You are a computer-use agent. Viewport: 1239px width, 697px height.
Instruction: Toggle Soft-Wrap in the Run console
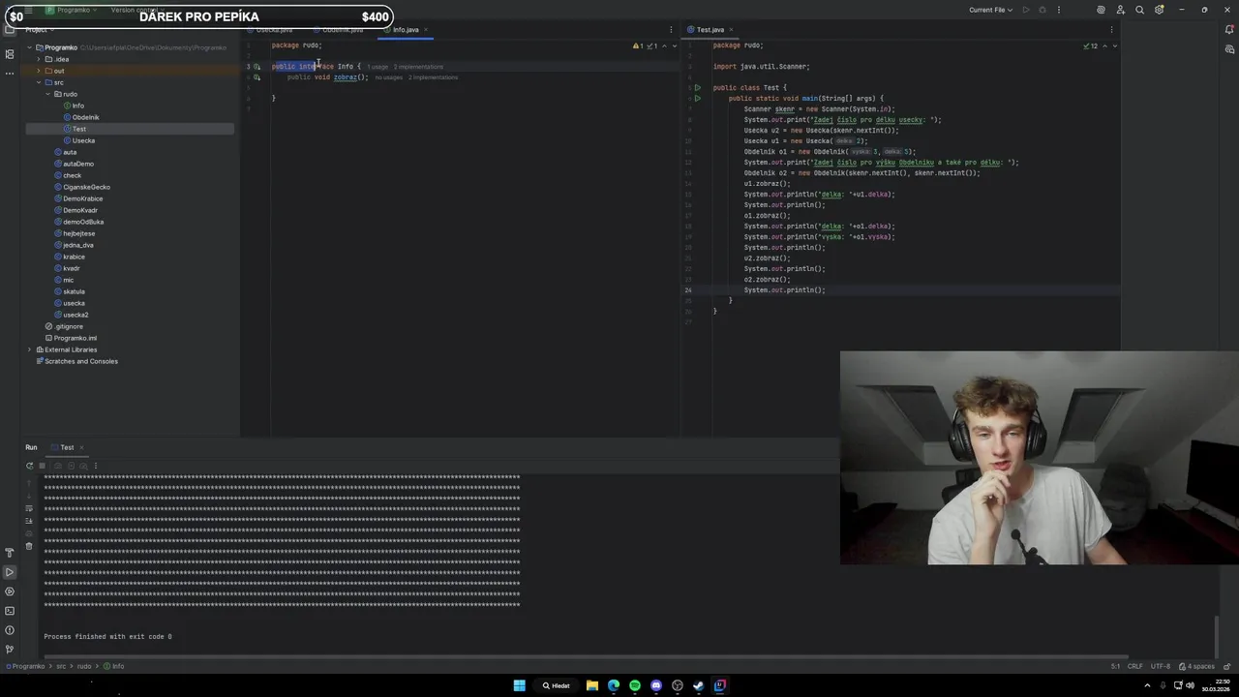pyautogui.click(x=29, y=506)
